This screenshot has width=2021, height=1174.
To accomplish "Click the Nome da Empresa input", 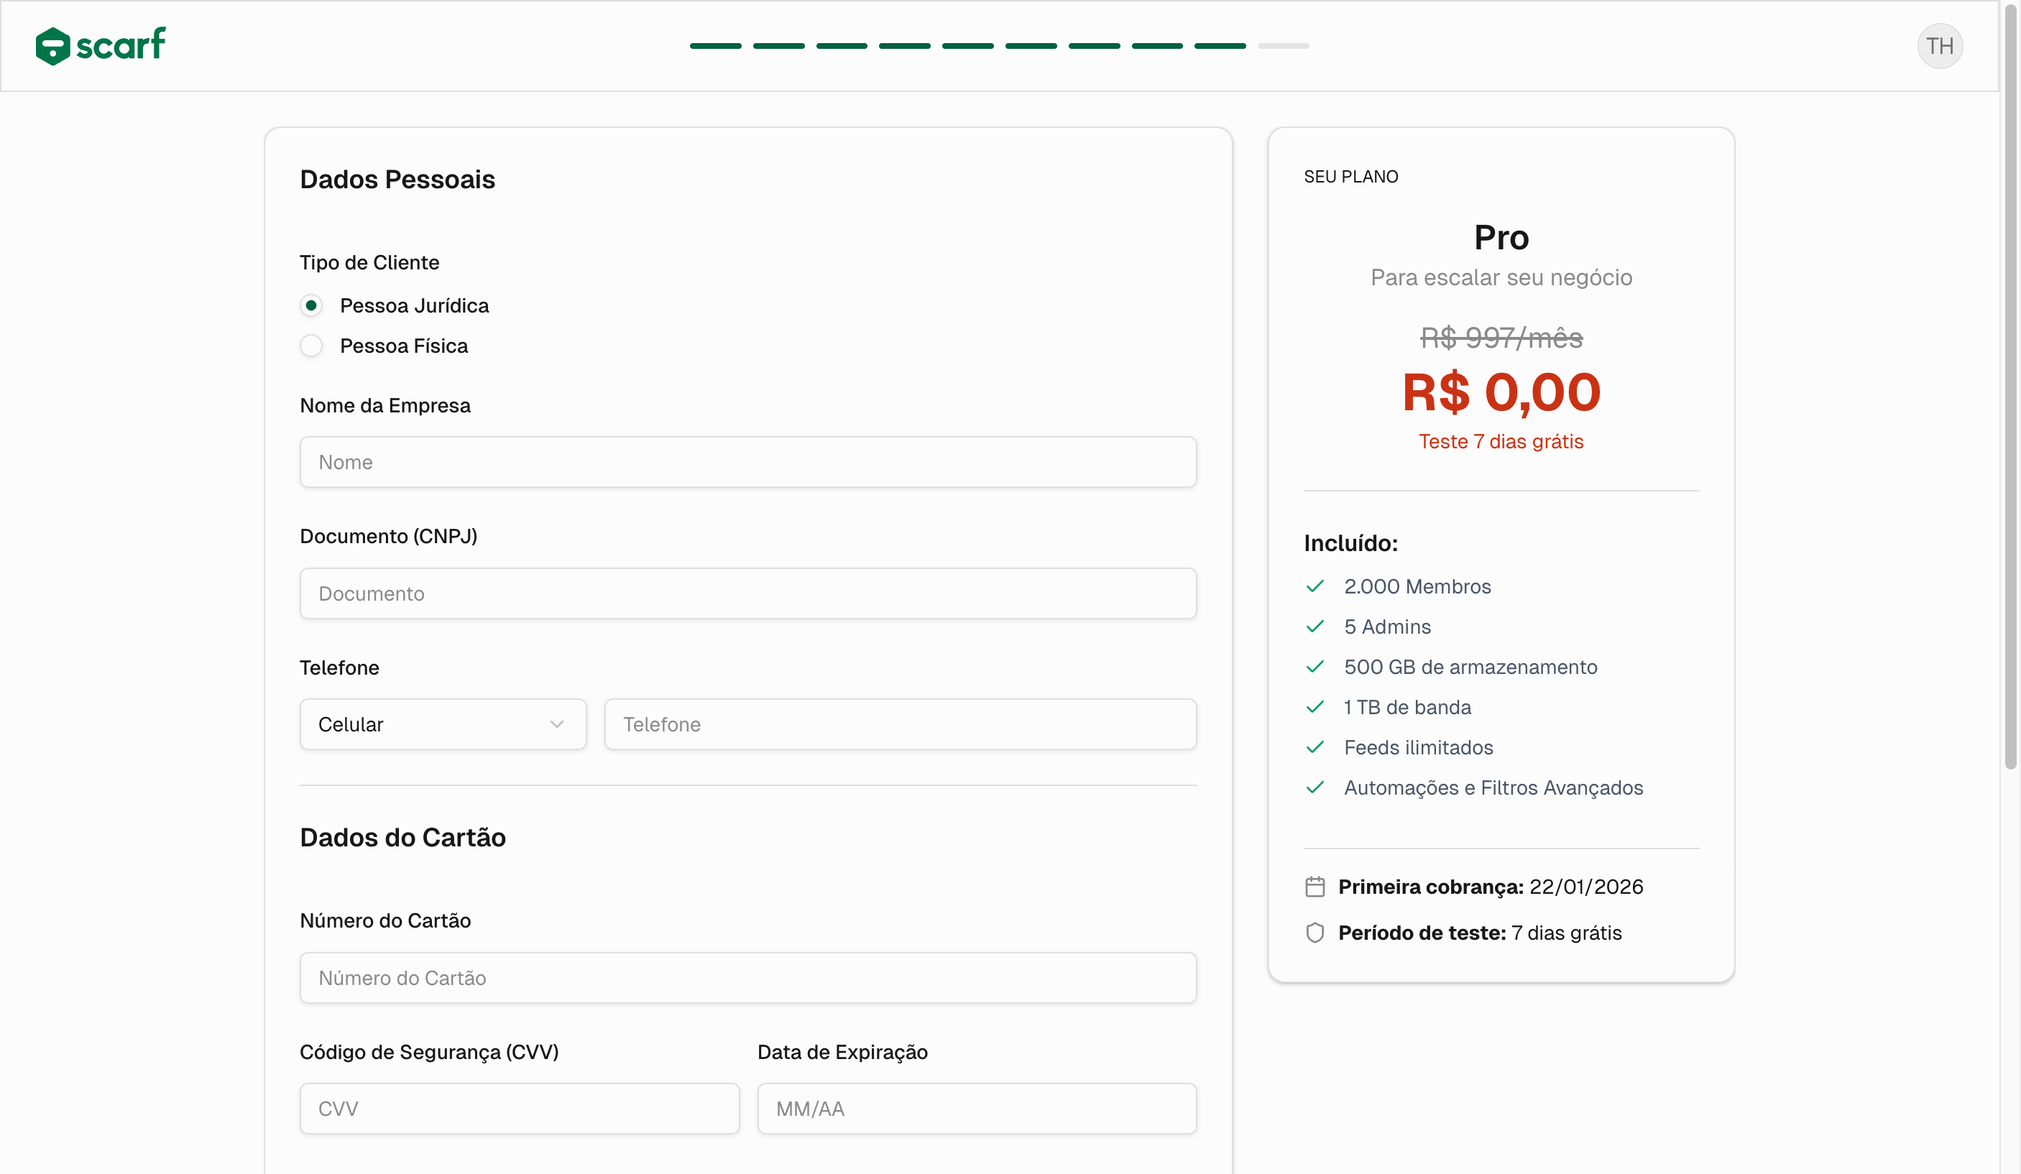I will (x=747, y=462).
